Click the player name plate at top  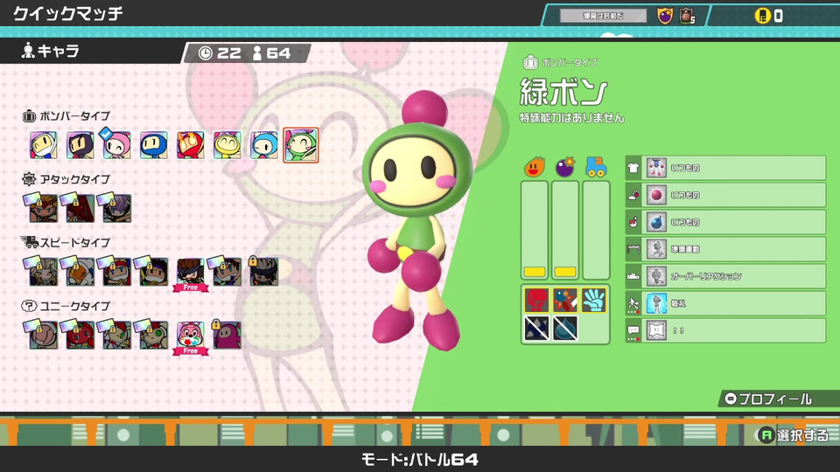[603, 16]
